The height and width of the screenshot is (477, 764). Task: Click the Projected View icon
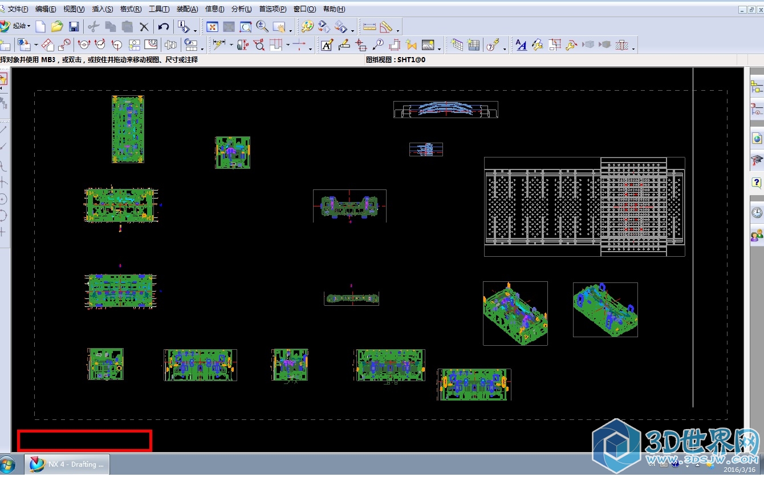[x=48, y=45]
